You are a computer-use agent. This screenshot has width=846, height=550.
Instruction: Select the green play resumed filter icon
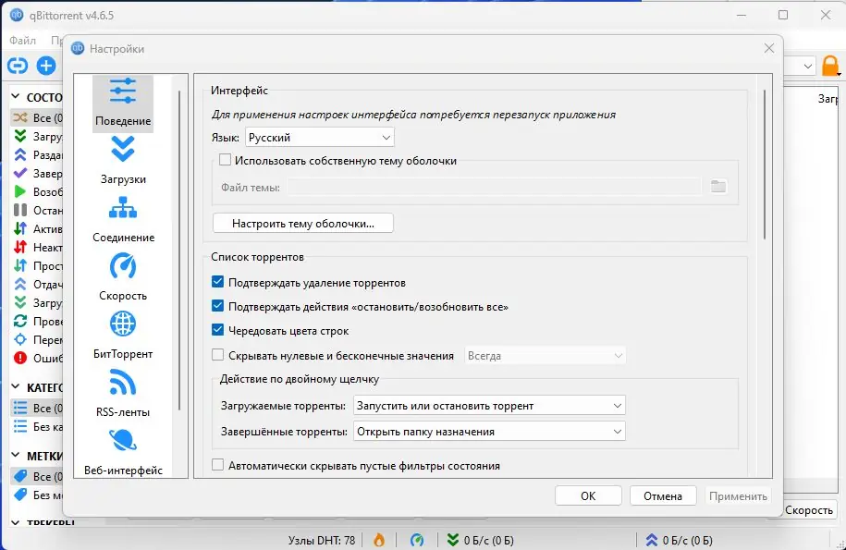20,191
